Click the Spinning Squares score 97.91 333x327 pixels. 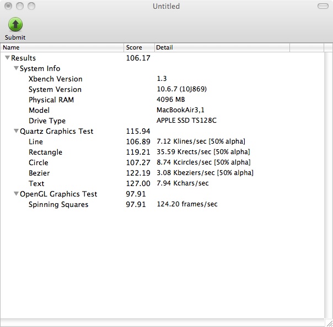click(136, 204)
